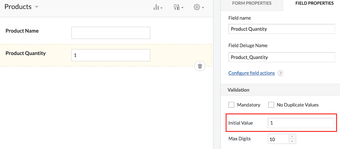340x149 pixels.
Task: Decrease Max Digits with down arrow
Action: [292, 141]
